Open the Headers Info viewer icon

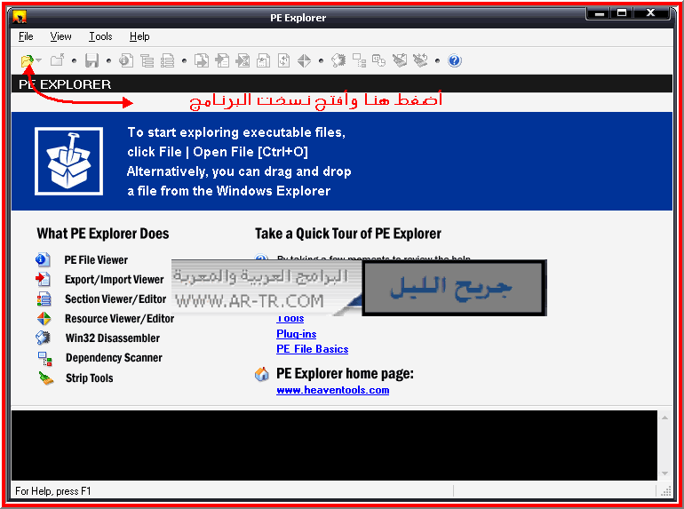(x=126, y=60)
